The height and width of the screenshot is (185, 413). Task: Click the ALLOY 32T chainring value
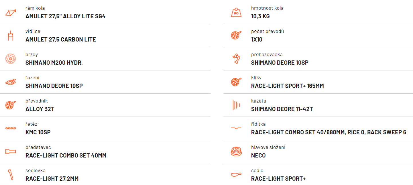coord(40,109)
